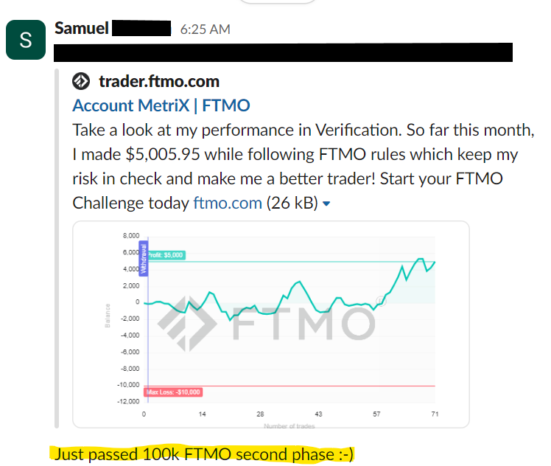Click the circular marker on the balance line

click(x=381, y=301)
